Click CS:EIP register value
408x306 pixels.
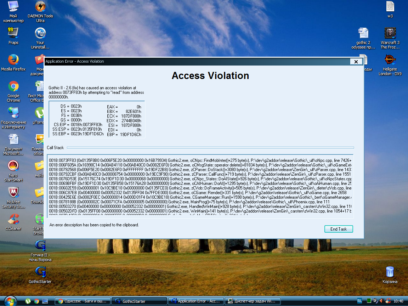86,125
